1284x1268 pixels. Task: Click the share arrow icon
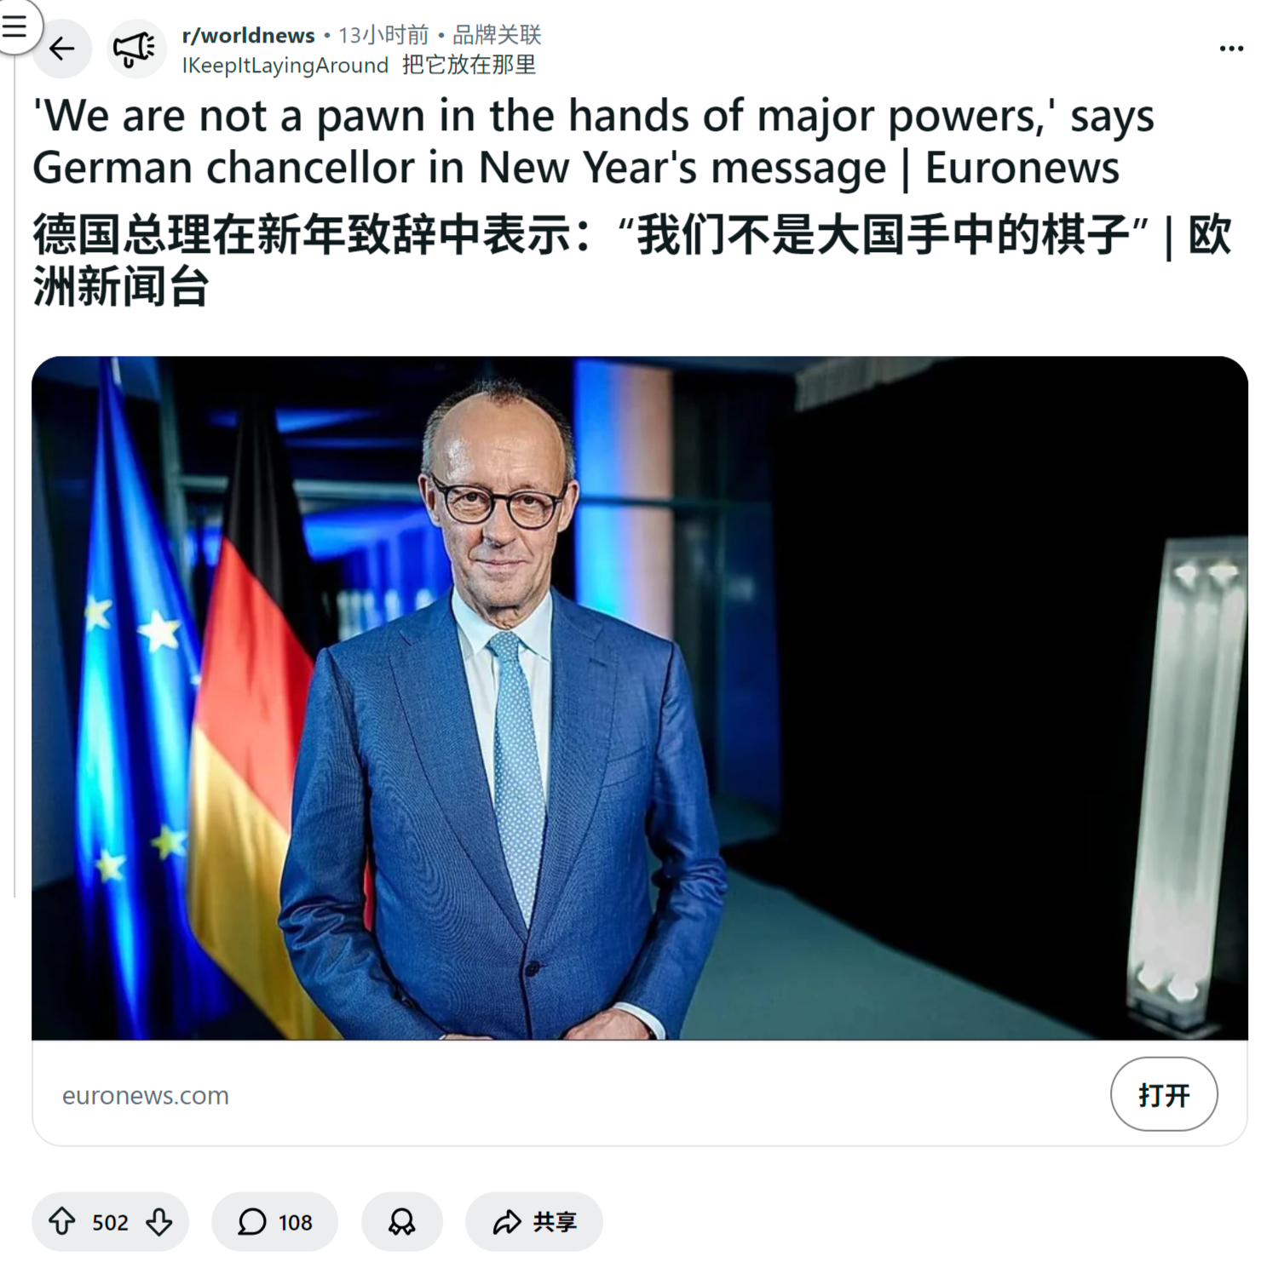(x=507, y=1222)
